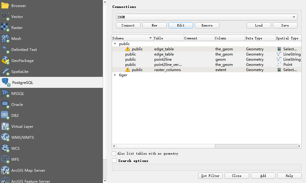Open the IHGM connections dropdown
This screenshot has height=183, width=306.
pyautogui.click(x=207, y=17)
